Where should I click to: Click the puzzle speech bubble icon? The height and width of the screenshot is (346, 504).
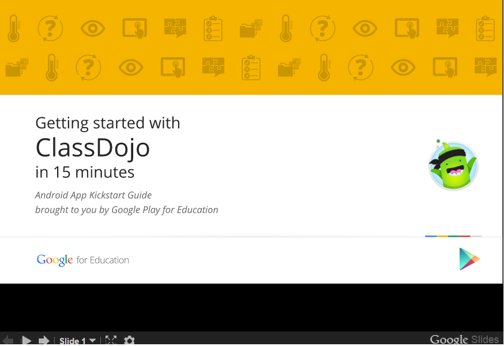click(x=175, y=28)
